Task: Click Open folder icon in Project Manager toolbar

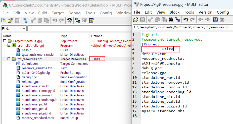Action: tap(10, 20)
